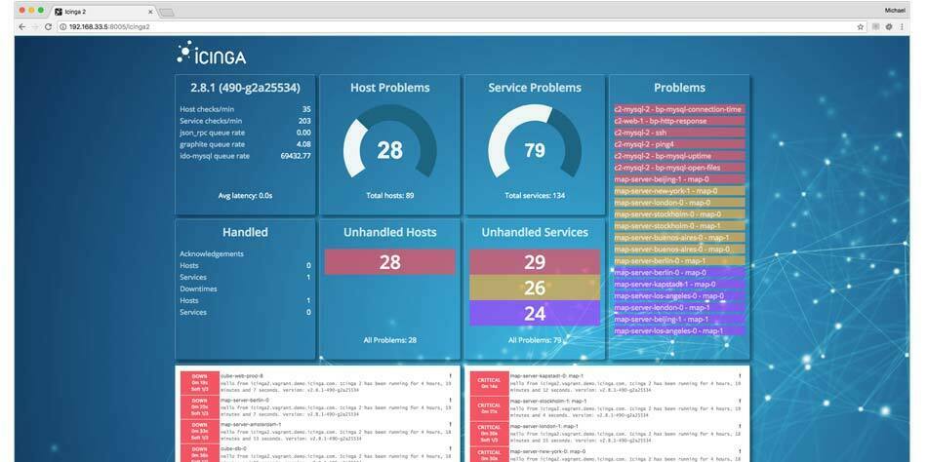The width and height of the screenshot is (927, 462).
Task: Open problem c2-mysql-2 - bp-mysql-uptime
Action: click(x=679, y=156)
